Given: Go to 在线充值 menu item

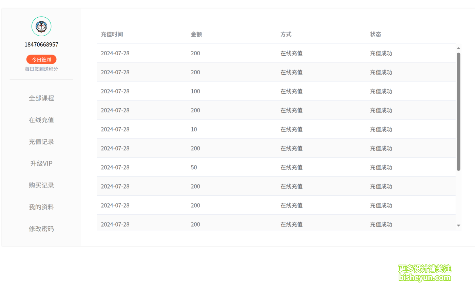Looking at the screenshot, I should point(41,120).
